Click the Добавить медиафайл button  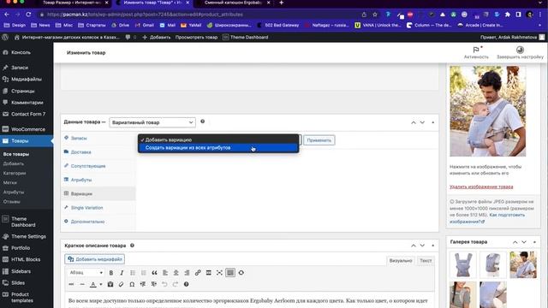(95, 259)
